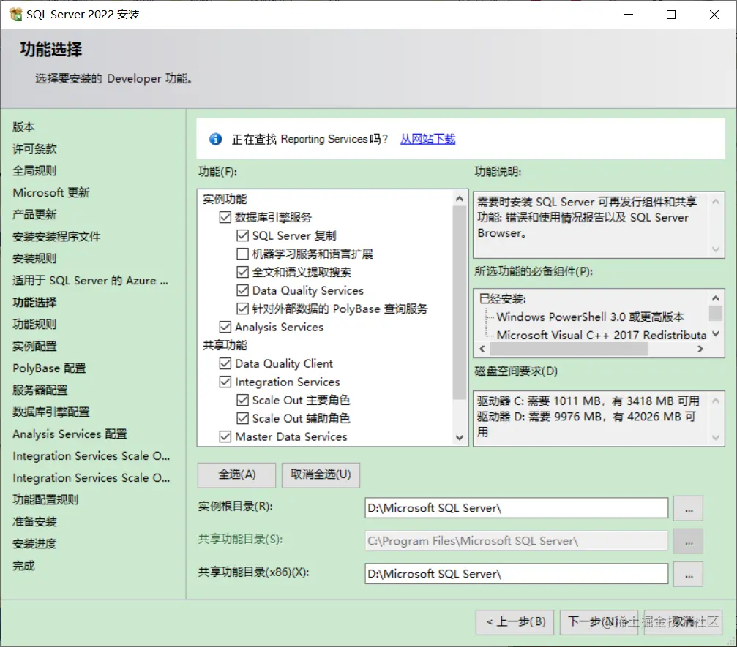737x647 pixels.
Task: Click the feature list vertical scrollbar thumb
Action: [x=460, y=303]
